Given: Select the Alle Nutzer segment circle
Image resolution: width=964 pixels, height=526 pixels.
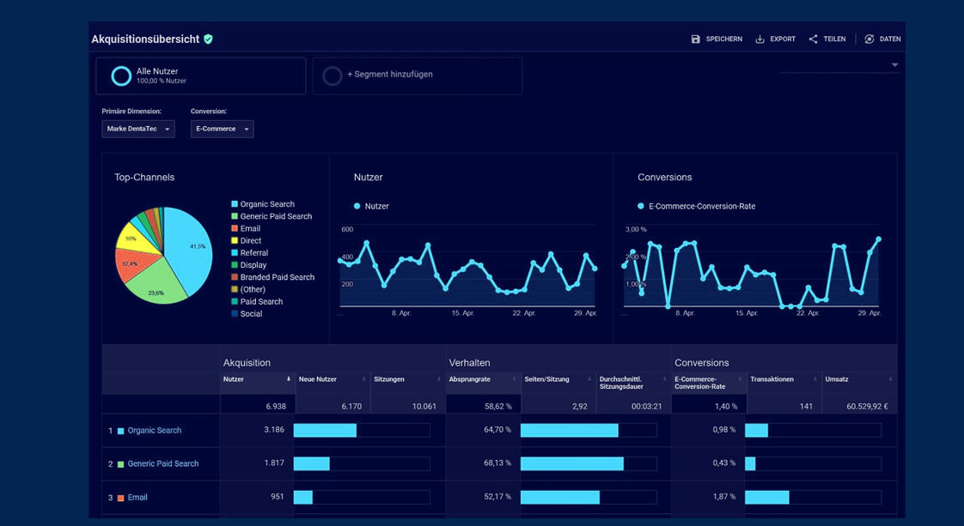Looking at the screenshot, I should (x=121, y=76).
